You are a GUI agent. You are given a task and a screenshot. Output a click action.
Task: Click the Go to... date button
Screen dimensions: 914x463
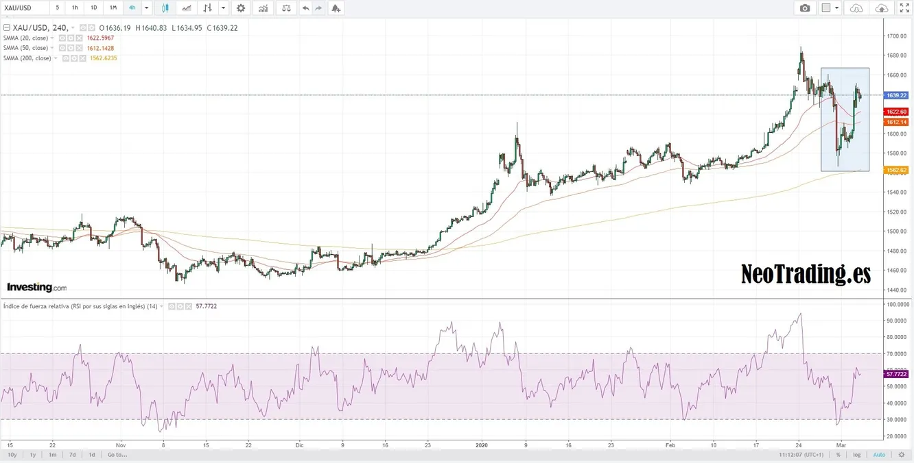point(117,455)
